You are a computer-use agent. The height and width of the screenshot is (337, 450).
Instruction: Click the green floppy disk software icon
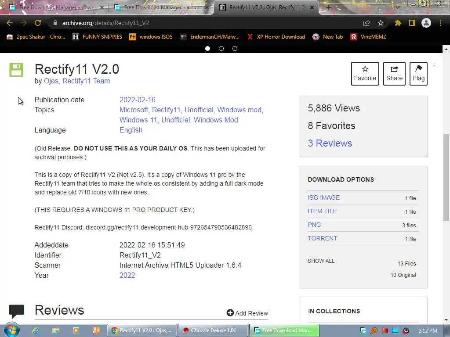16,70
